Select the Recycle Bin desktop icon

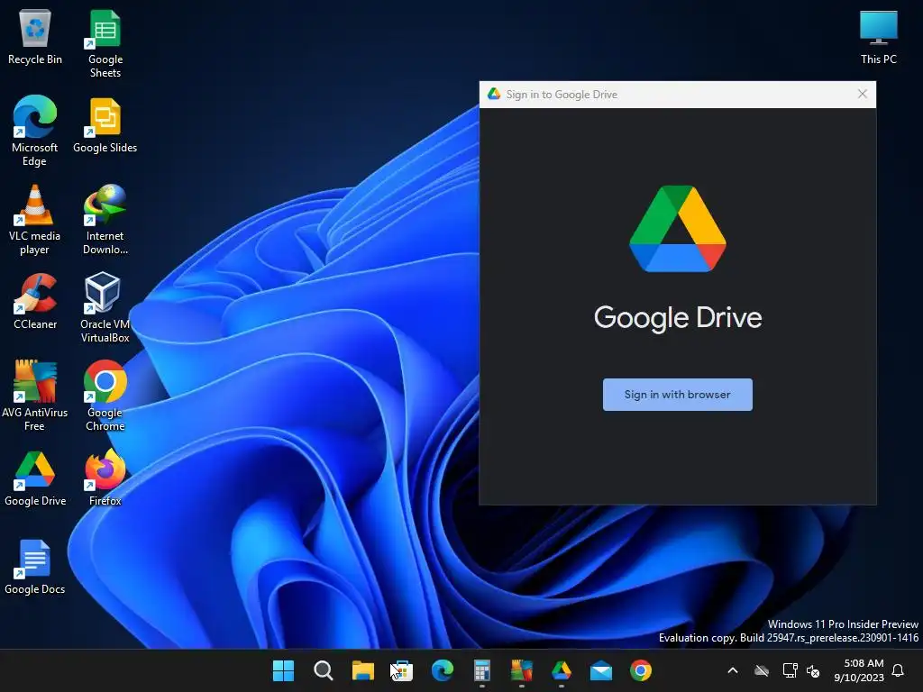tap(35, 36)
